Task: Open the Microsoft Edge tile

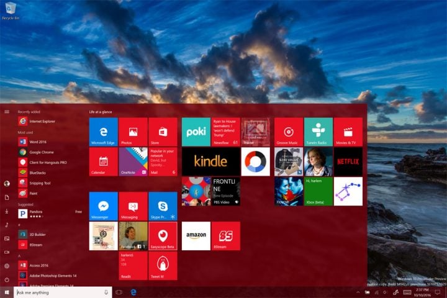Action: point(103,132)
